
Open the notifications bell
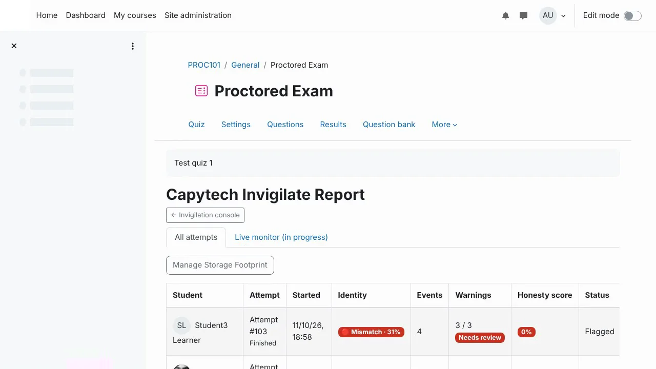[x=505, y=15]
